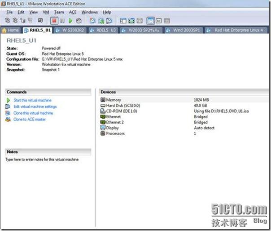
Task: Click the Quick Switch mode toolbar icon
Action: 131,21
